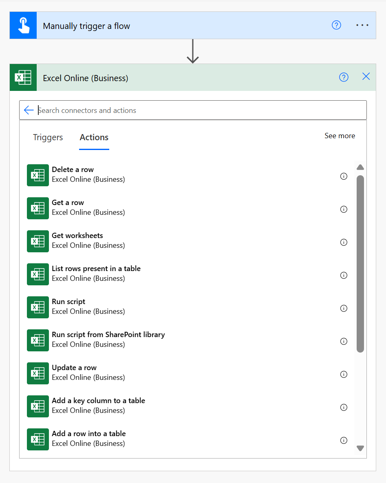
Task: Switch to the Triggers tab
Action: tap(48, 137)
